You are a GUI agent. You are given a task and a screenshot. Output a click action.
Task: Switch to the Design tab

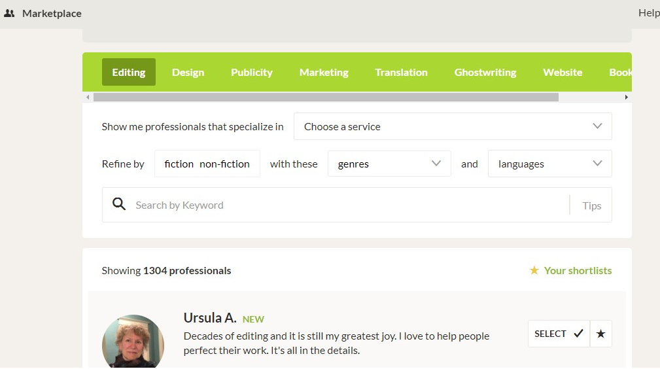point(188,73)
